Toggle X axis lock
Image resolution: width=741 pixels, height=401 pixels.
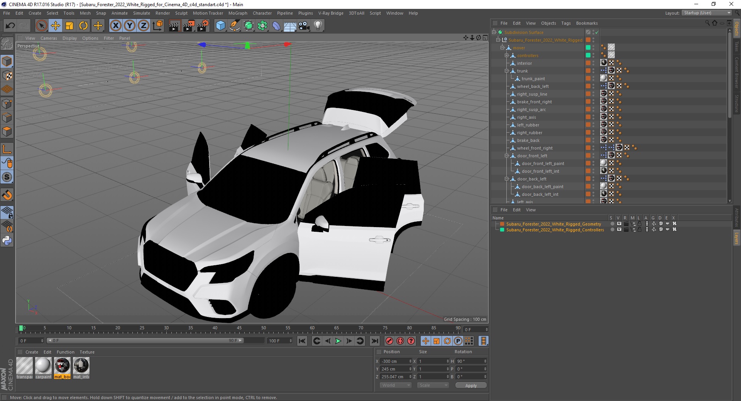(x=115, y=26)
